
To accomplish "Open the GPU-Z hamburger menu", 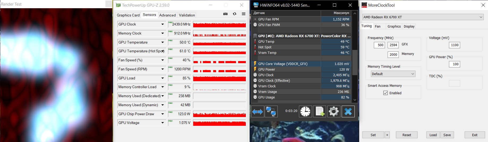I will point(243,14).
